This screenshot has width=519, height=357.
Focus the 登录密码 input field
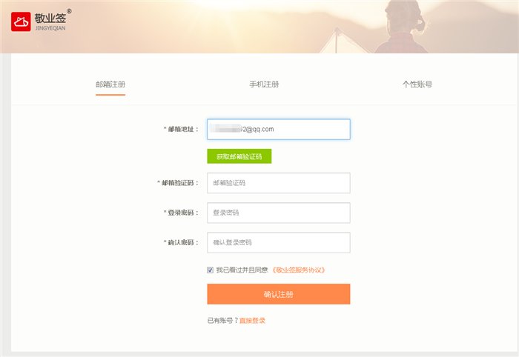click(278, 213)
